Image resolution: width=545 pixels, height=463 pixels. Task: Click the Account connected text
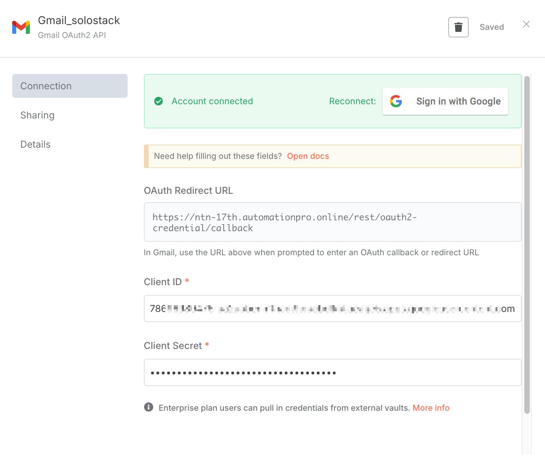(212, 101)
